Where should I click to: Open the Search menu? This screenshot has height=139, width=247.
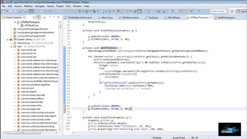point(51,6)
